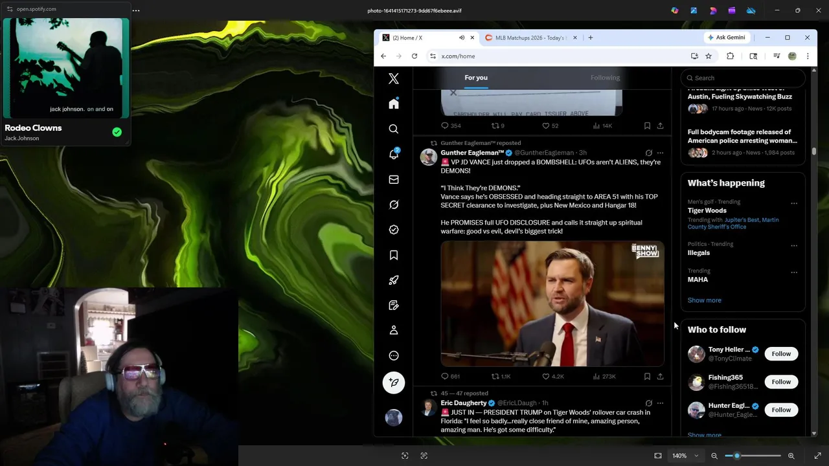Zoom in using photo viewer magnifier plus

(791, 456)
